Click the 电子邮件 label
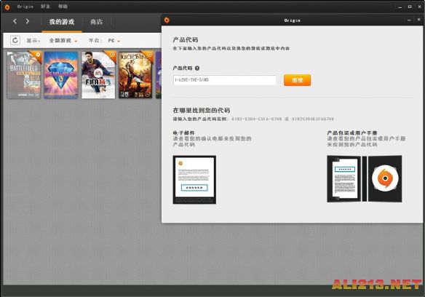Screen dimensions: 425x297 click(184, 133)
